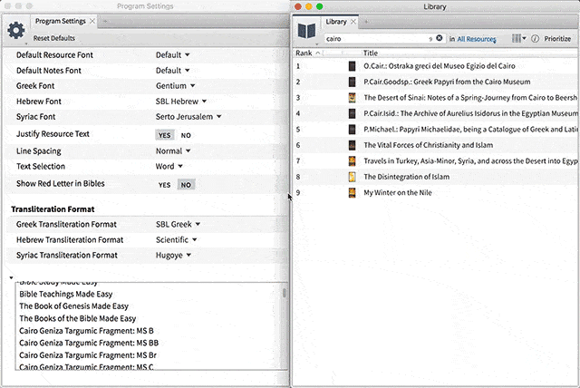580x388 pixels.
Task: Open The Disintegration of Islam title
Action: coord(406,177)
